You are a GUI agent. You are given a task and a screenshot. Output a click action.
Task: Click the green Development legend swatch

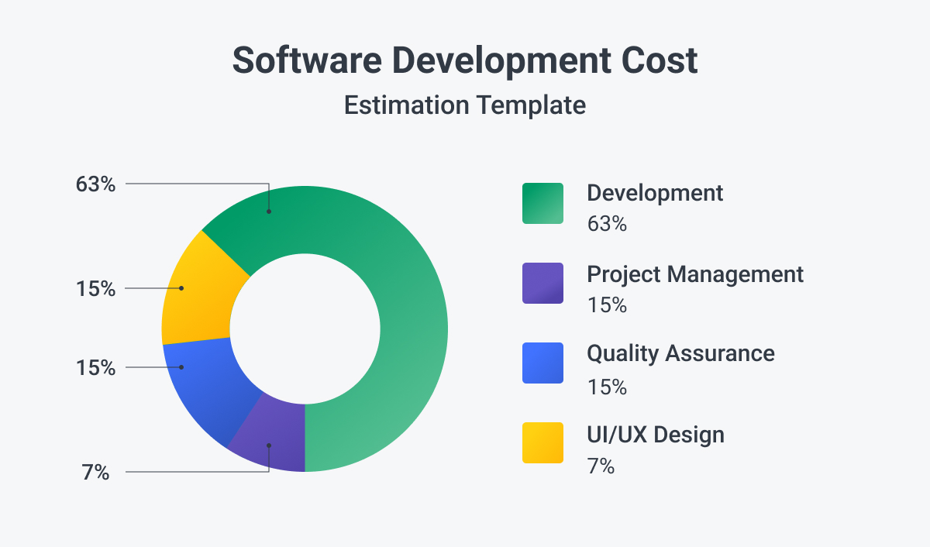point(542,201)
